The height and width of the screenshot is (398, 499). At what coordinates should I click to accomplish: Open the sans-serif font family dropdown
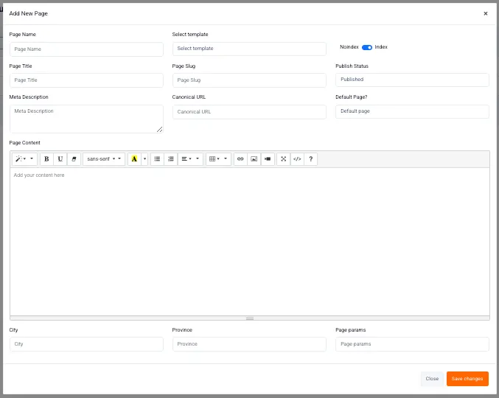[x=104, y=158]
